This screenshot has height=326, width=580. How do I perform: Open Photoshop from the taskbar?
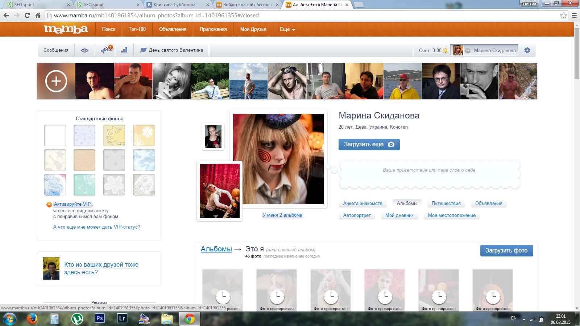click(x=99, y=318)
